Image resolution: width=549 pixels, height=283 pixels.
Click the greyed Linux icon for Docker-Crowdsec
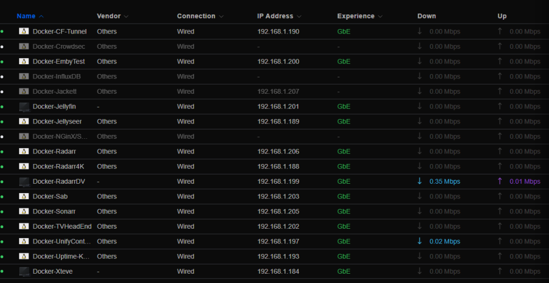(24, 47)
